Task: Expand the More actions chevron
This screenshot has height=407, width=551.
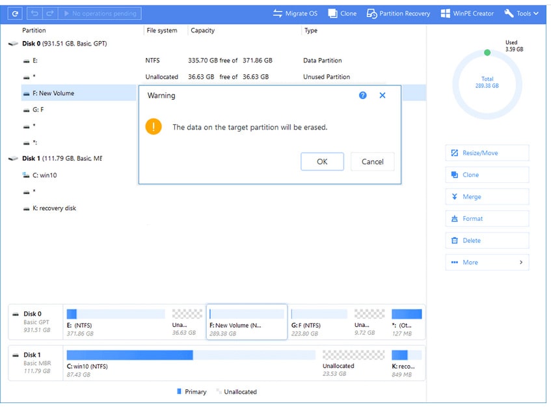Action: [521, 262]
